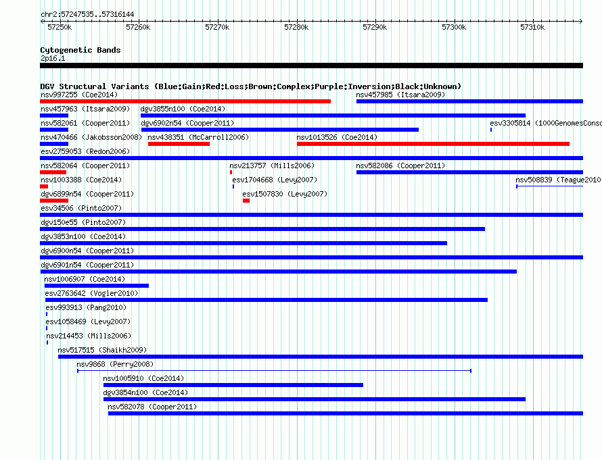Open nsv457963 (Itsara2009) variant label
This screenshot has height=460, width=602.
coord(85,109)
